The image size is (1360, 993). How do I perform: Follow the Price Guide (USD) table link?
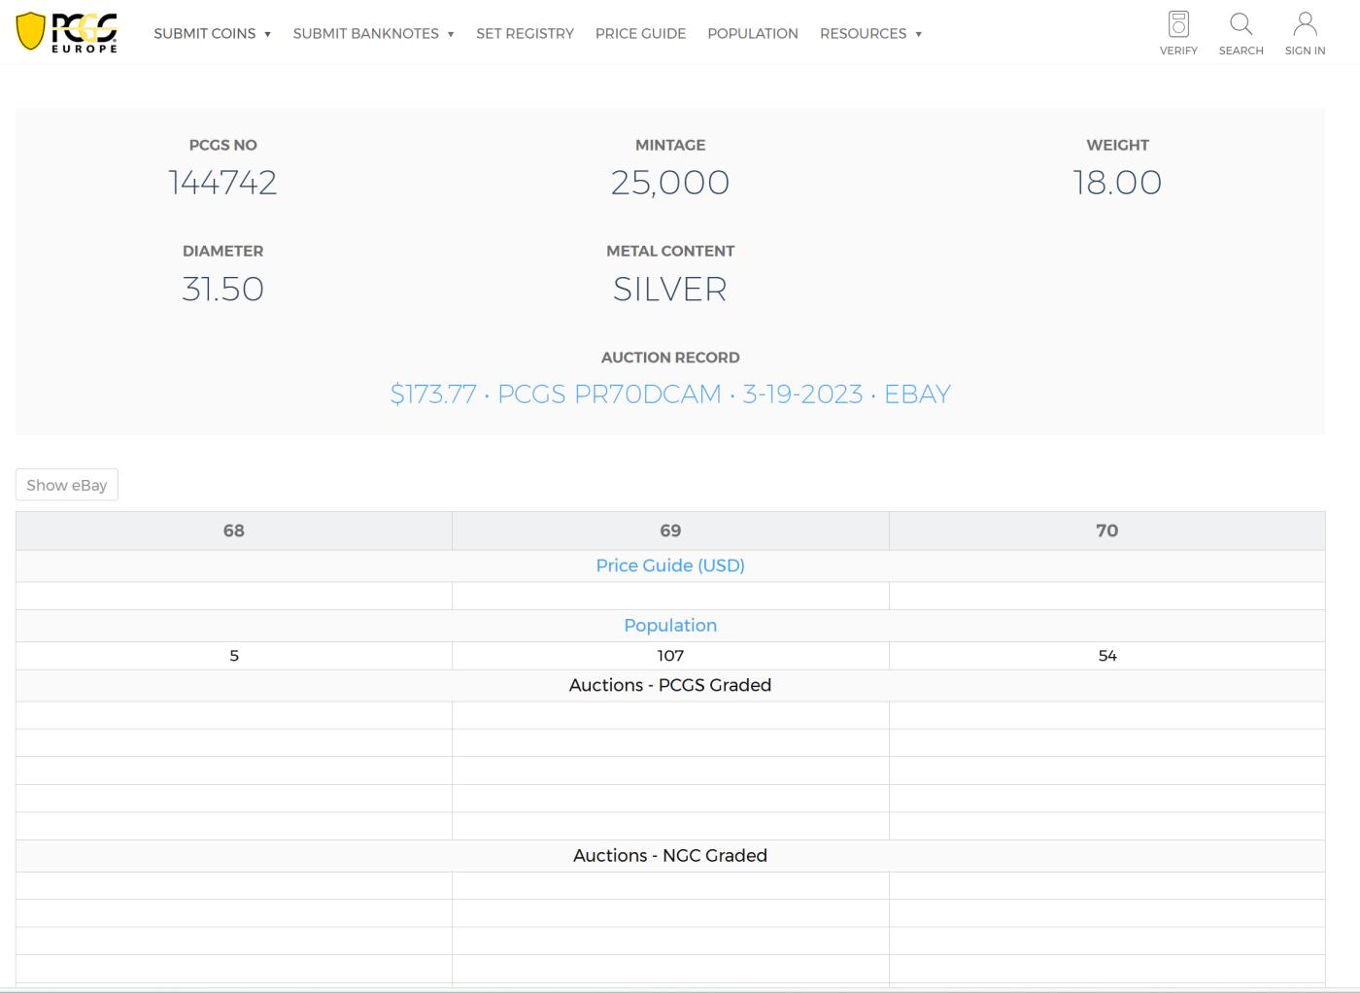tap(669, 565)
